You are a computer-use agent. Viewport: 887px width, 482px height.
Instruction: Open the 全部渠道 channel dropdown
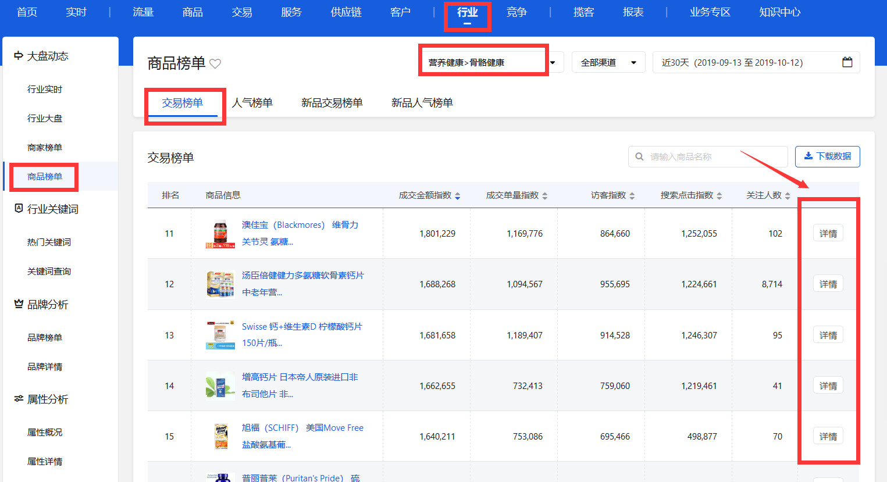pos(608,62)
